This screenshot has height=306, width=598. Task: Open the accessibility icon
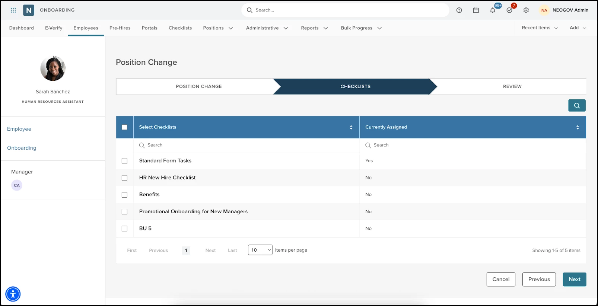click(x=13, y=294)
